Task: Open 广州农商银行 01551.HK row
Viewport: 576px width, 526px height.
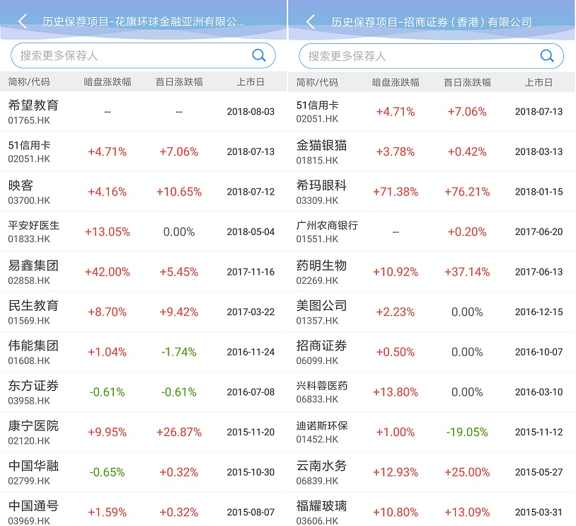Action: tap(432, 231)
